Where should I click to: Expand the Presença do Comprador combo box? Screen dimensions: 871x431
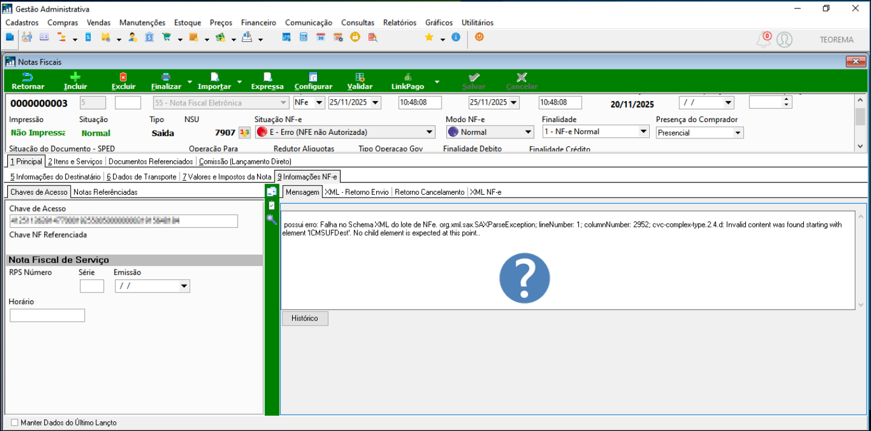(737, 133)
